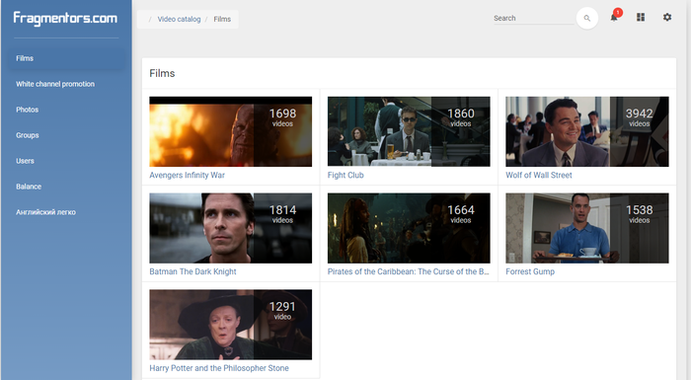
Task: Open the settings gear icon
Action: coord(667,17)
